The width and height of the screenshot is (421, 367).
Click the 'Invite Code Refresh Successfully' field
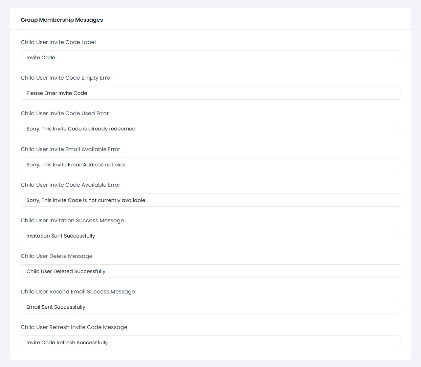tap(210, 342)
